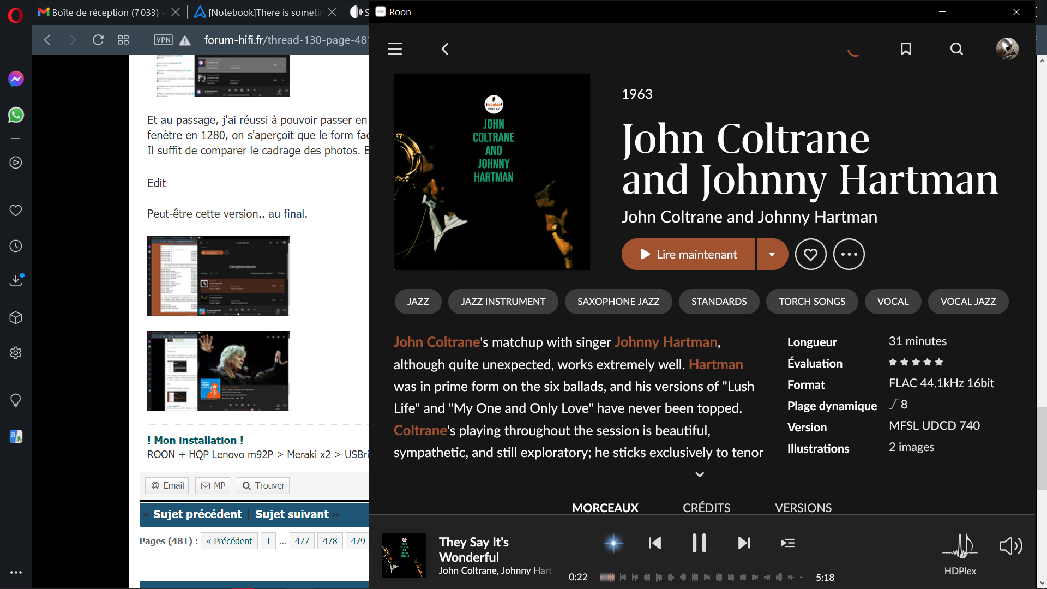Skip to next track

(x=744, y=543)
